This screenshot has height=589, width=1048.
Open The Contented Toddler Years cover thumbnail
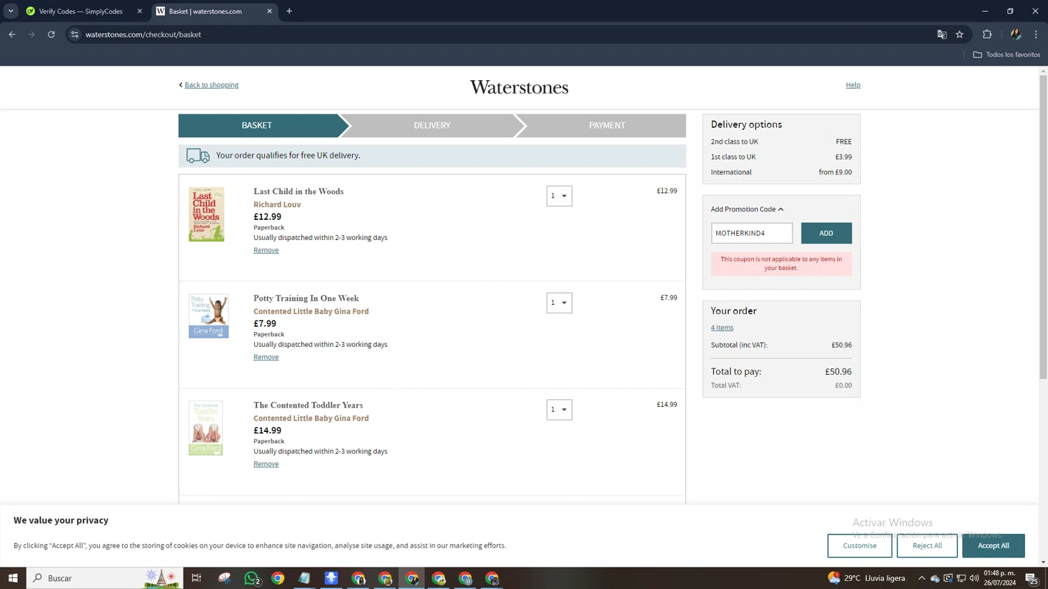click(x=205, y=428)
